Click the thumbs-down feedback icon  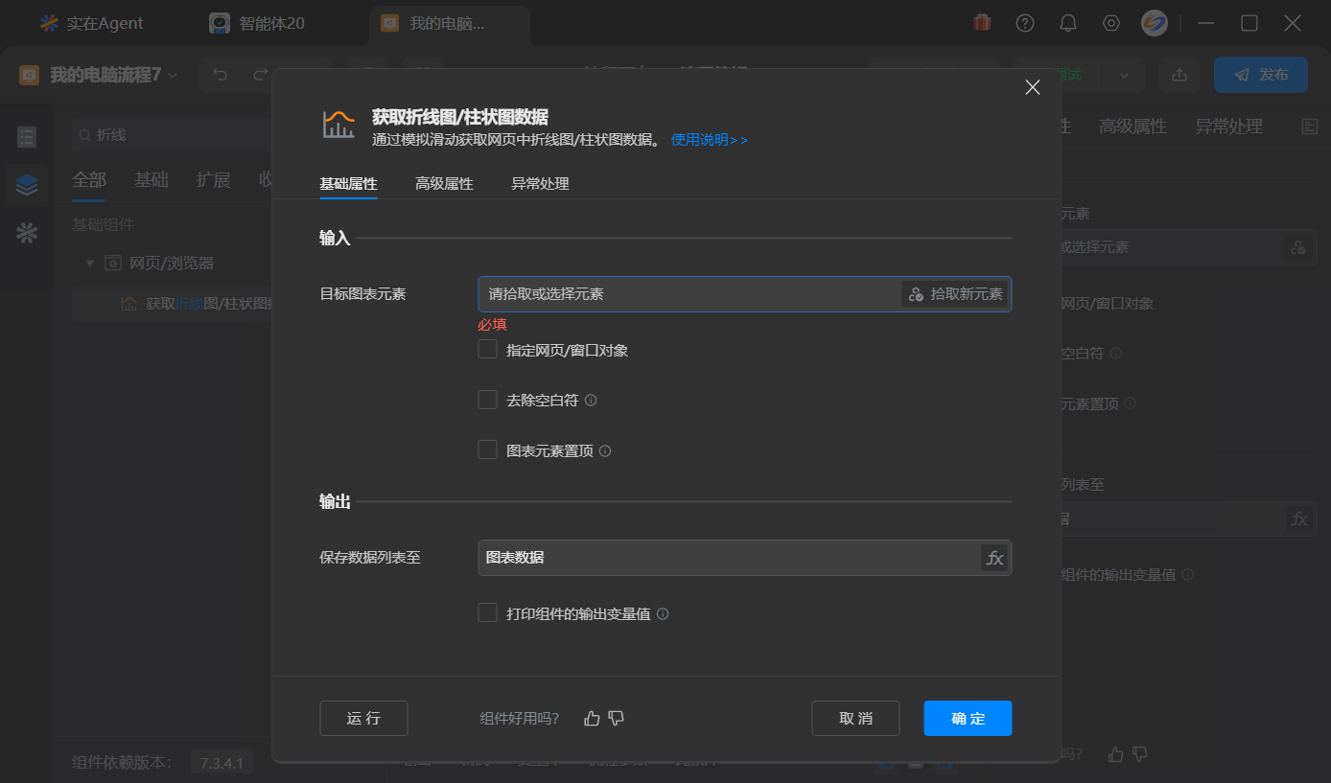[x=617, y=718]
